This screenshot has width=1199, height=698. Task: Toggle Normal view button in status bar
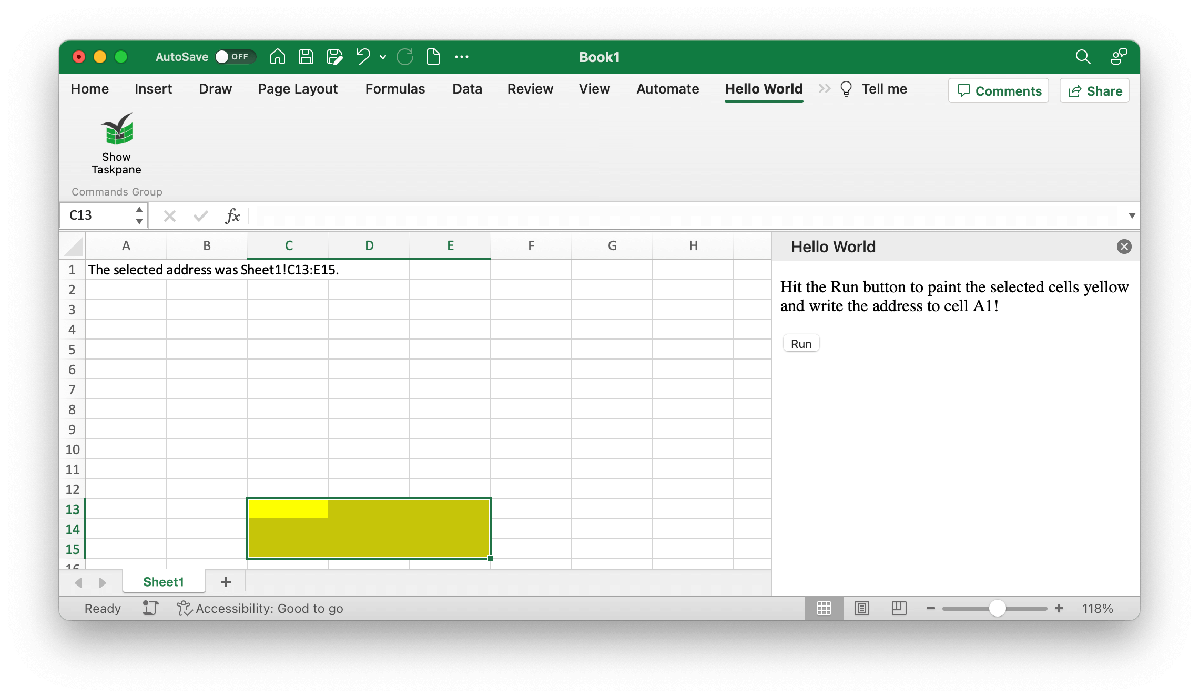coord(824,608)
